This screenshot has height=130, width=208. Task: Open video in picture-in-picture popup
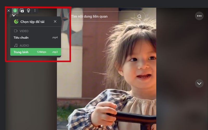[x=22, y=11]
